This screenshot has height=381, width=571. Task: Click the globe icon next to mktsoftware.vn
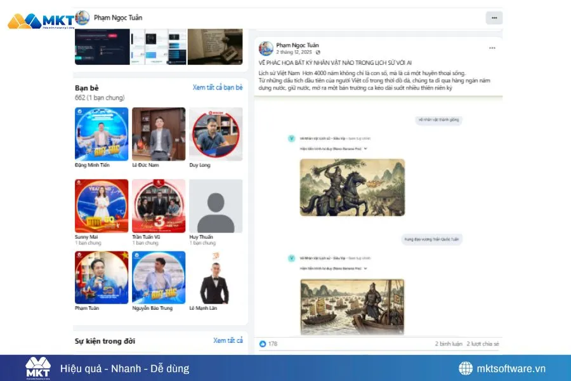click(466, 368)
